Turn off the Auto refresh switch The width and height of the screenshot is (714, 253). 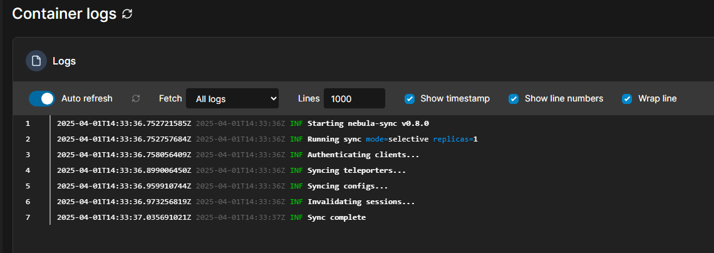point(42,98)
